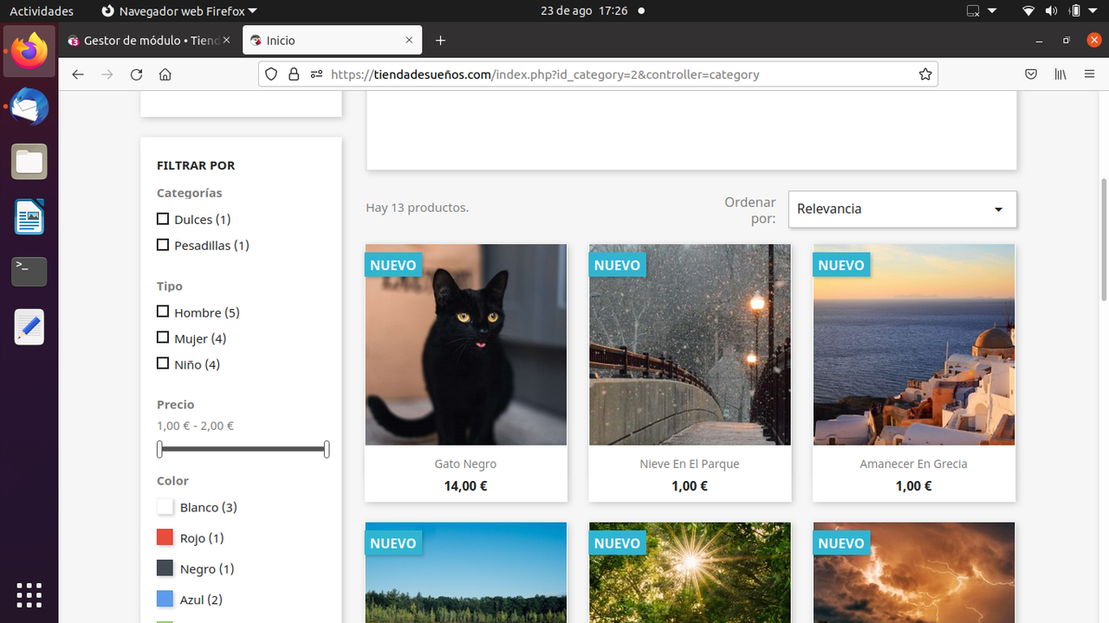Open the Actividades overview
Image resolution: width=1109 pixels, height=623 pixels.
(42, 11)
